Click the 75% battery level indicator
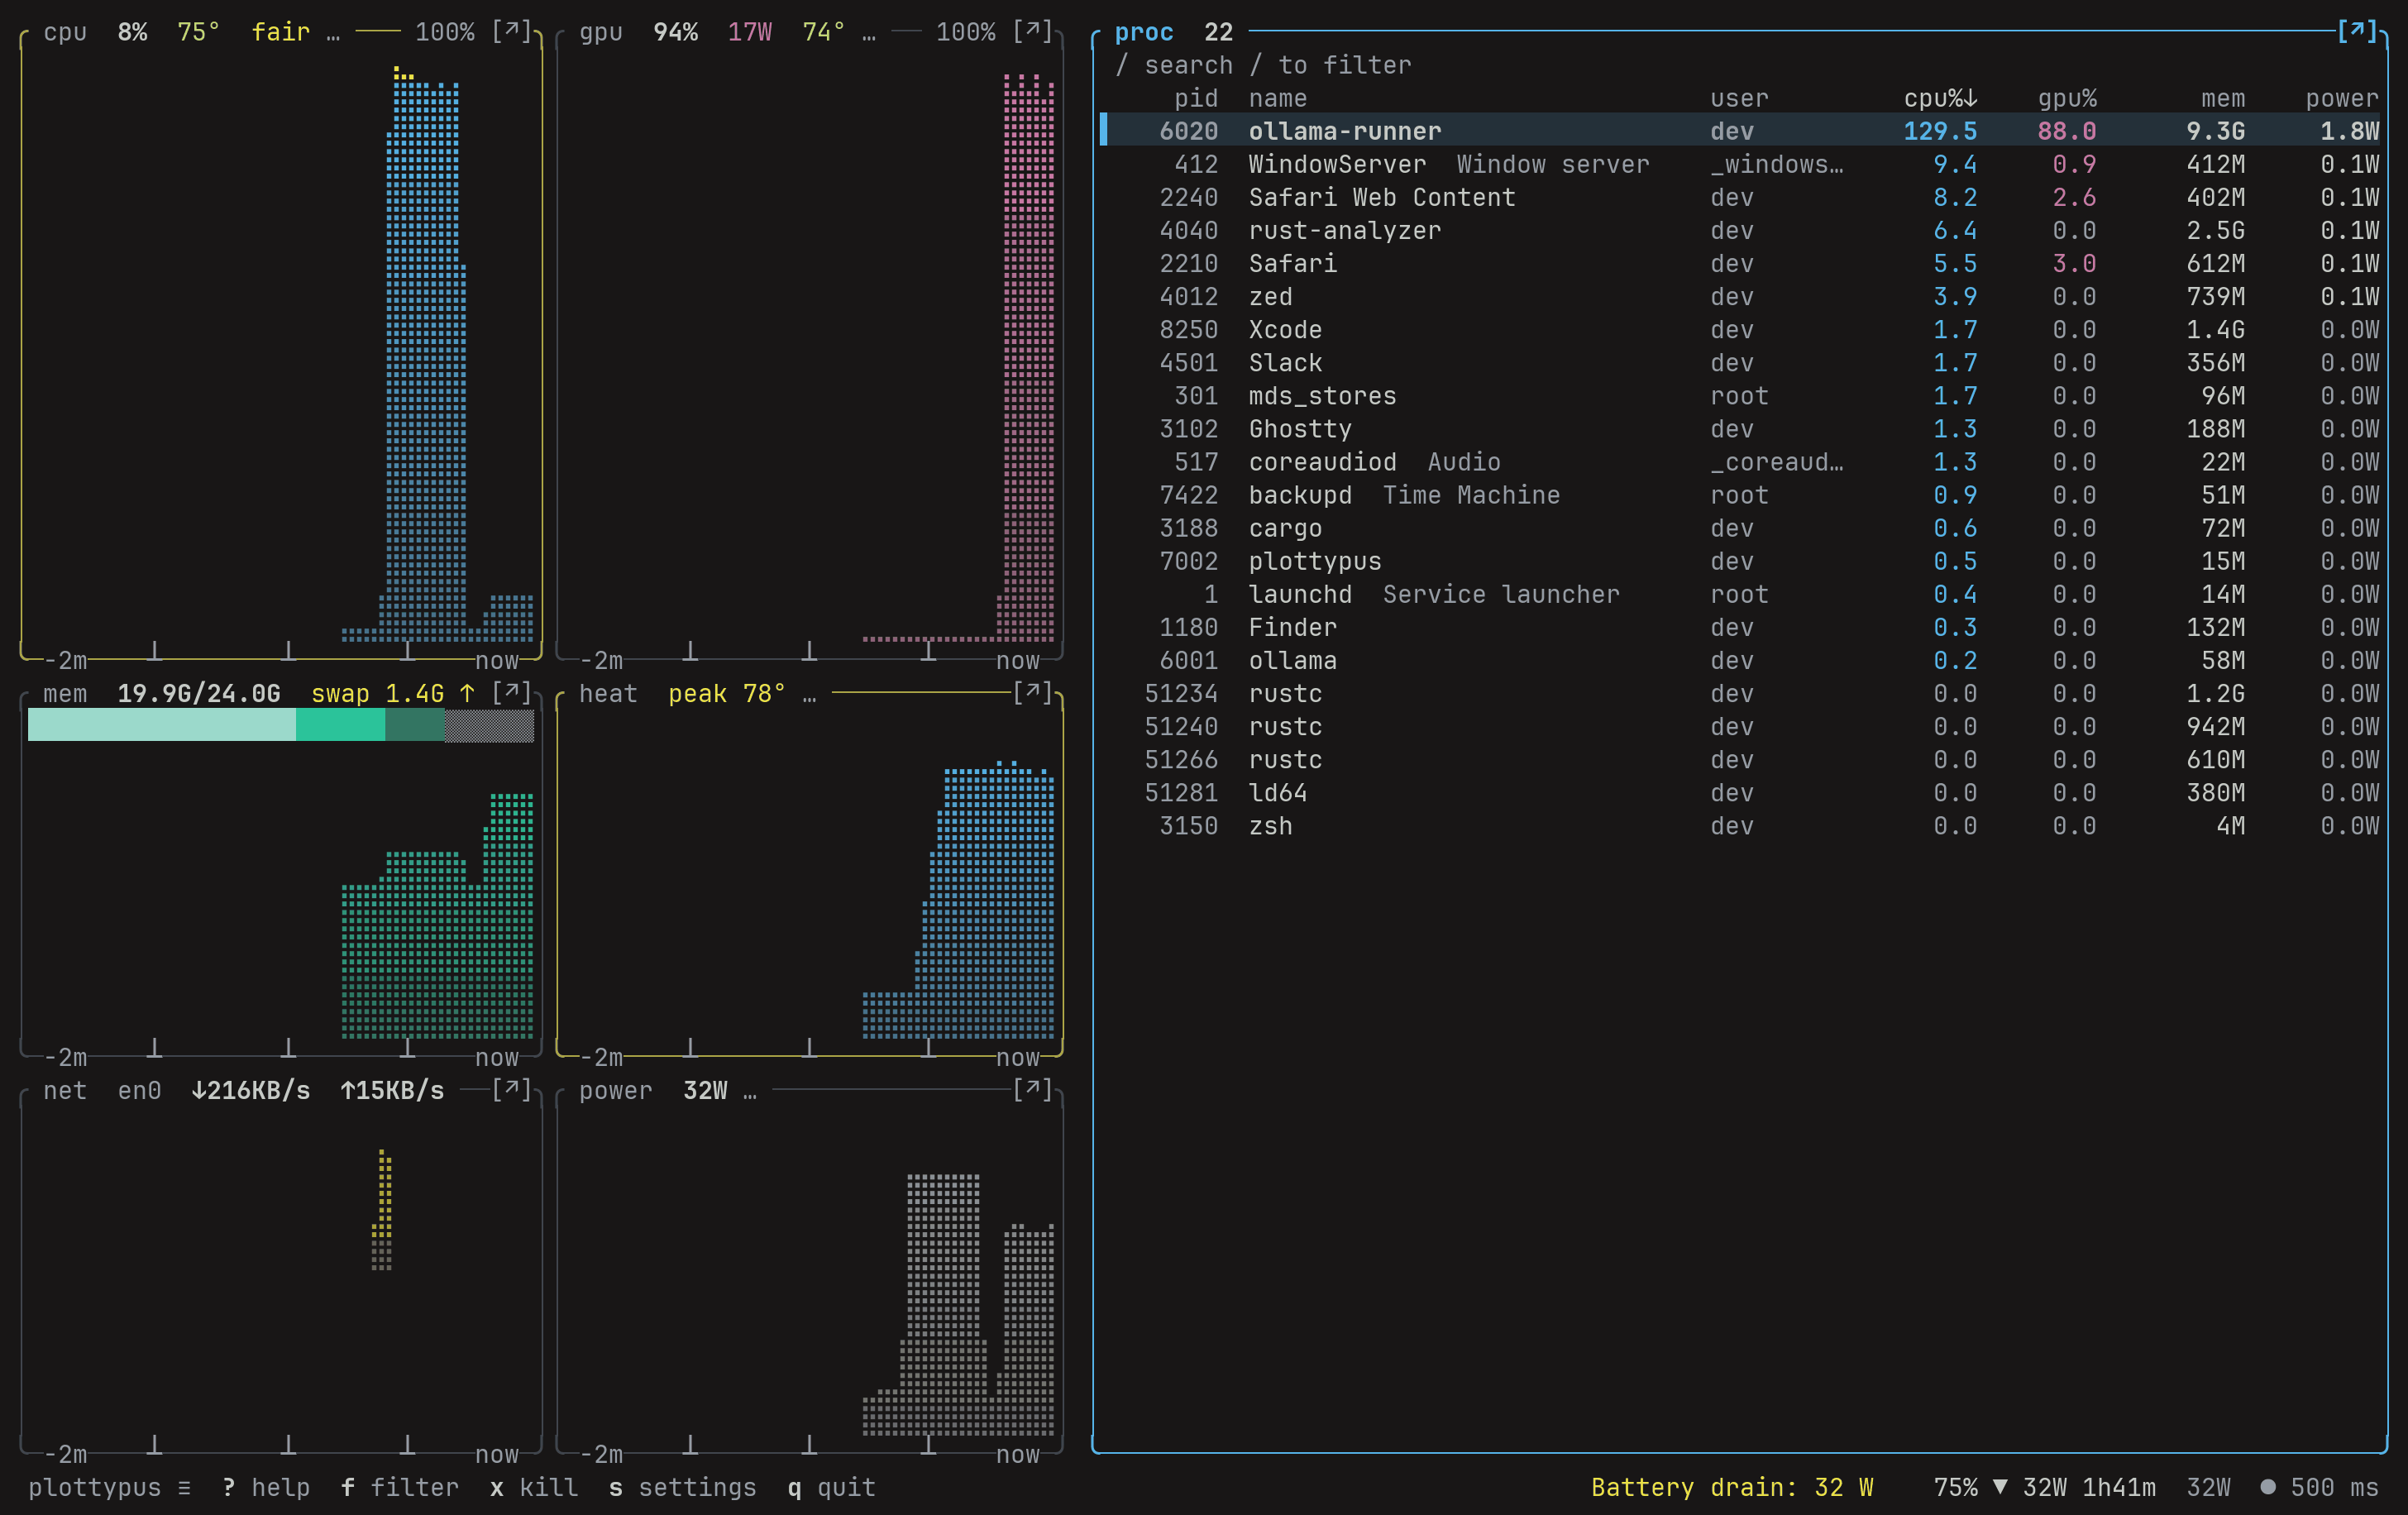The height and width of the screenshot is (1515, 2408). [1956, 1487]
